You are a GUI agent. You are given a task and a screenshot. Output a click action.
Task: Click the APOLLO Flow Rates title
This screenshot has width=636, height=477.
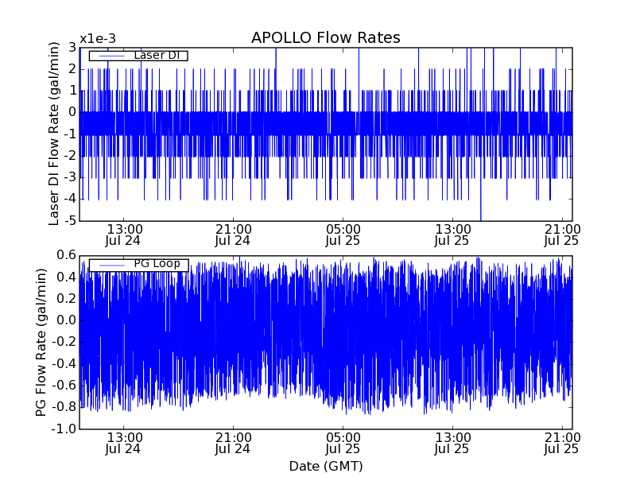[x=326, y=37]
